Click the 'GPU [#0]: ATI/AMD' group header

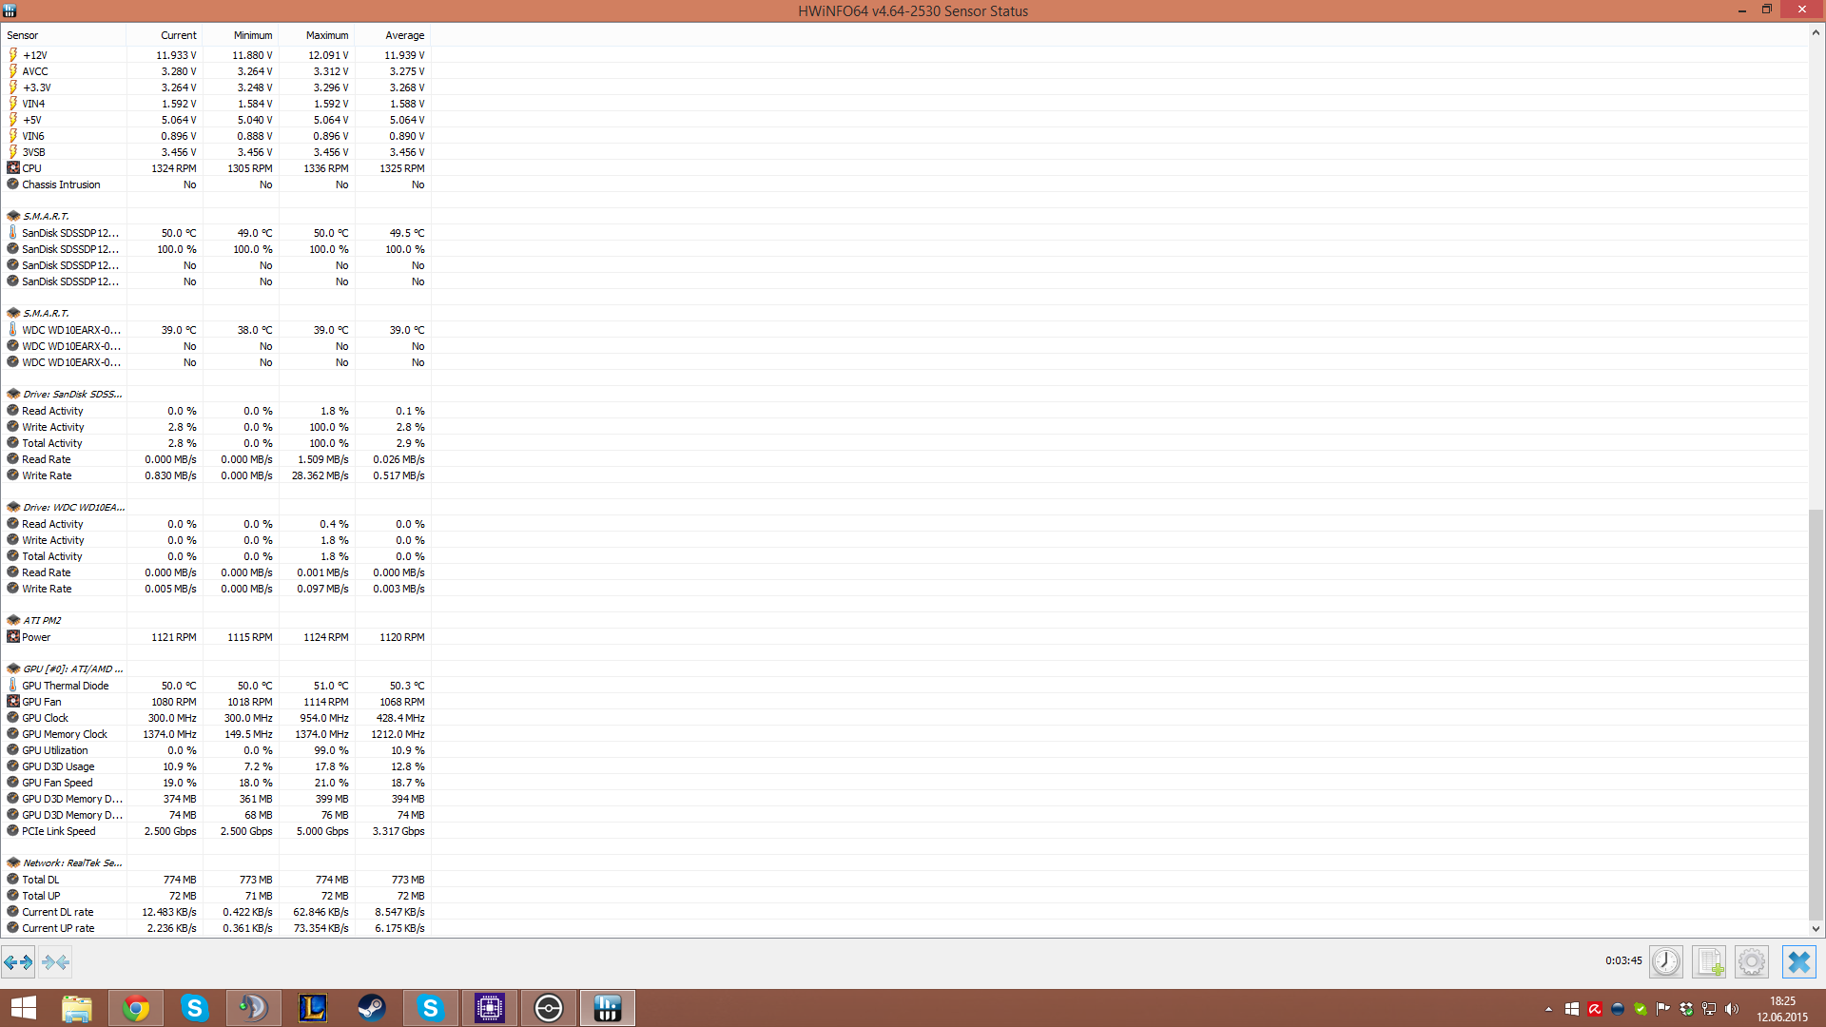tap(72, 669)
